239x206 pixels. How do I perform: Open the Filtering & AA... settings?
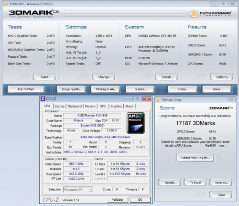[x=106, y=89]
